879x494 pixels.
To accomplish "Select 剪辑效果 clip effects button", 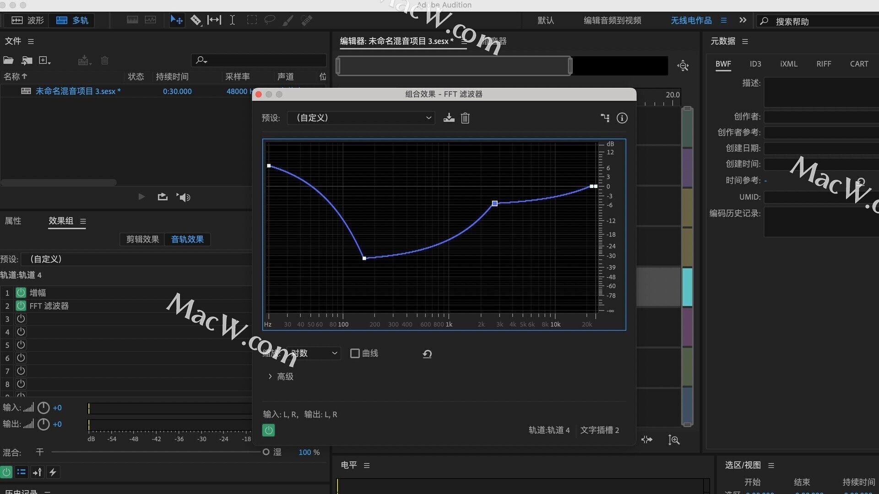I will coord(142,239).
